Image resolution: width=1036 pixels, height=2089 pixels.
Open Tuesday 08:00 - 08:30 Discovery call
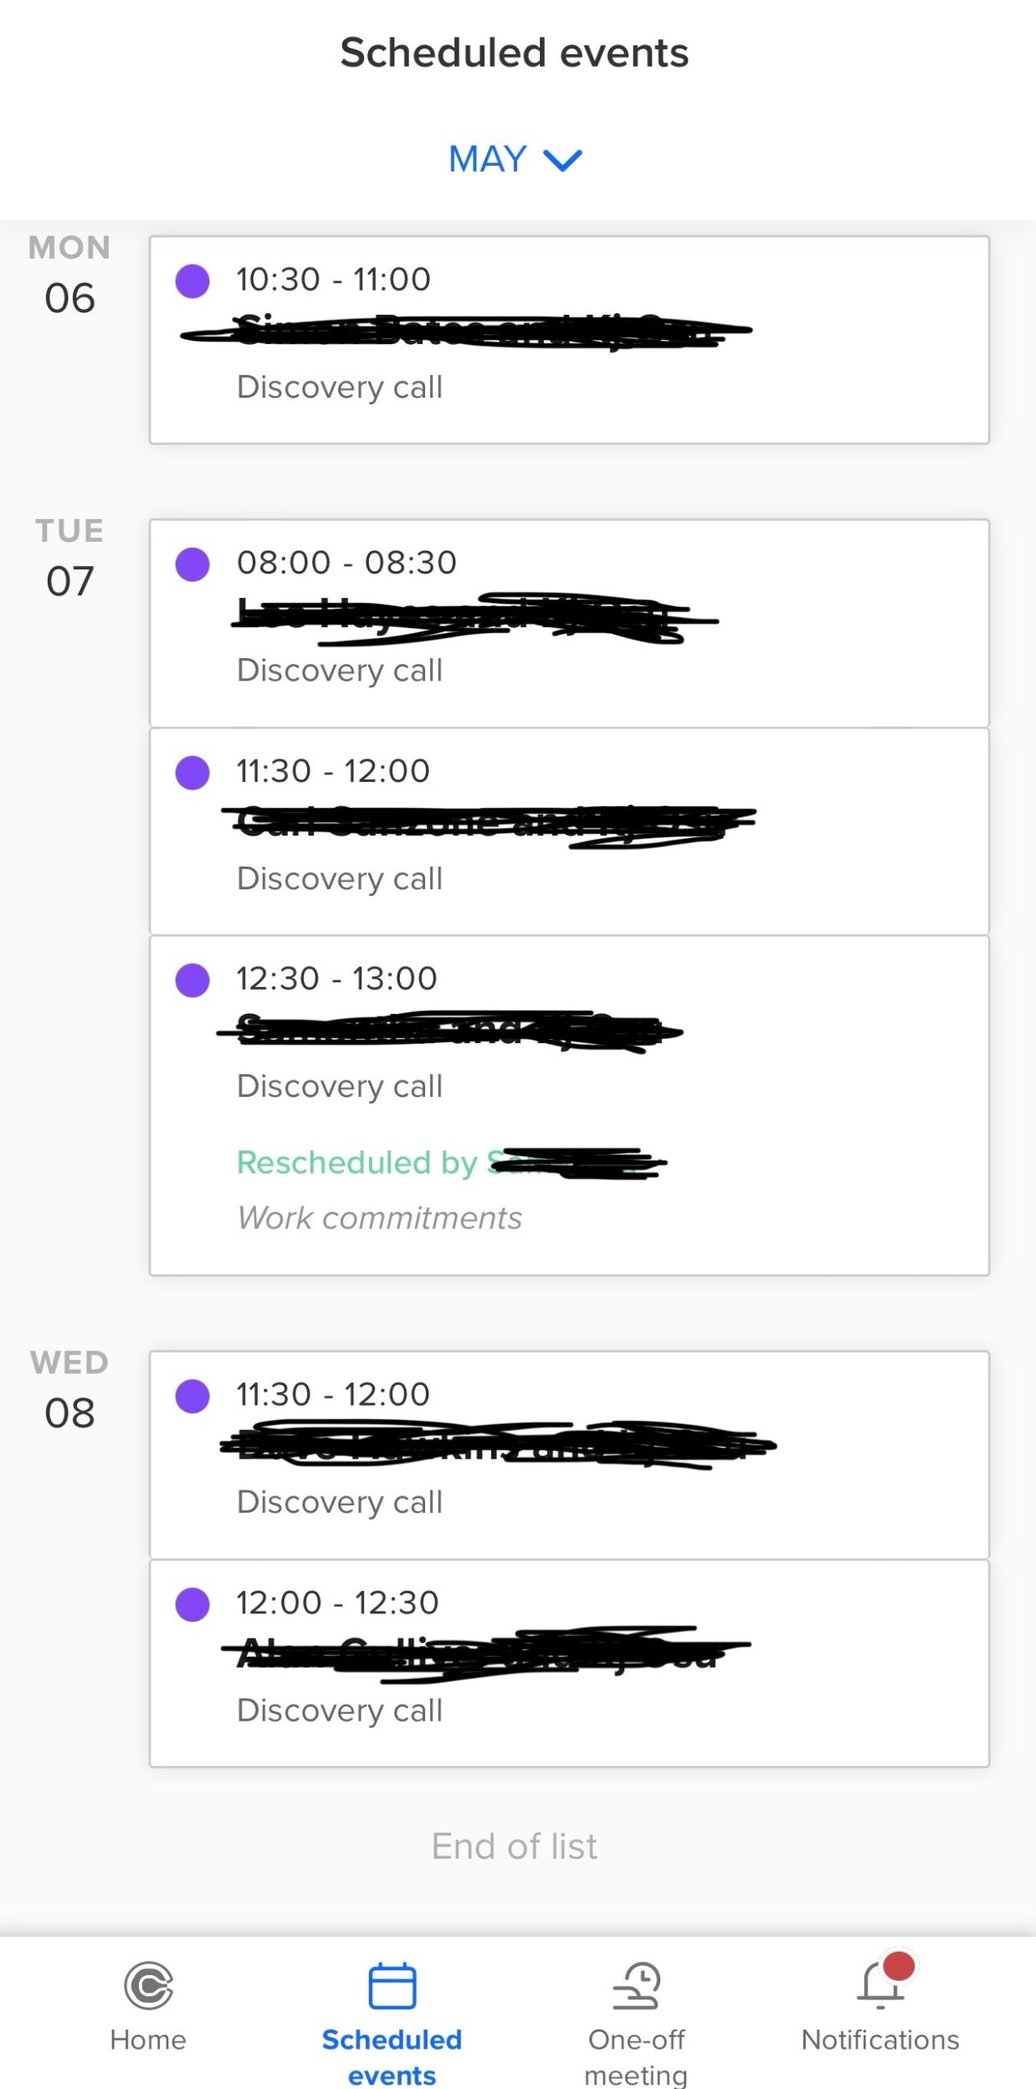pyautogui.click(x=569, y=623)
